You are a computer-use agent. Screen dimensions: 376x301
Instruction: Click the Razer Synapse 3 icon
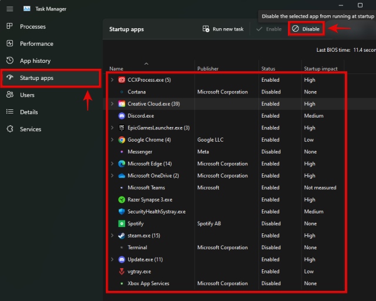[x=122, y=200]
